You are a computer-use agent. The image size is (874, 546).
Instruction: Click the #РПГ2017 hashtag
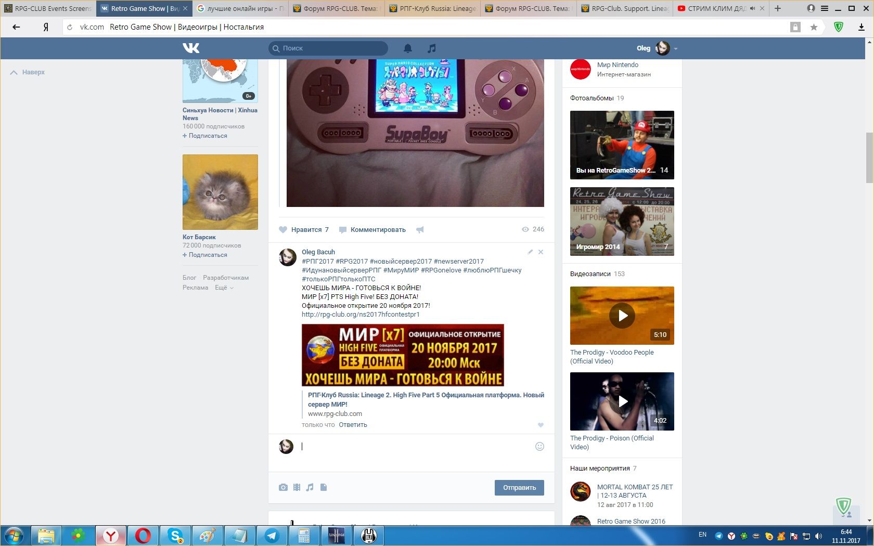tap(318, 262)
